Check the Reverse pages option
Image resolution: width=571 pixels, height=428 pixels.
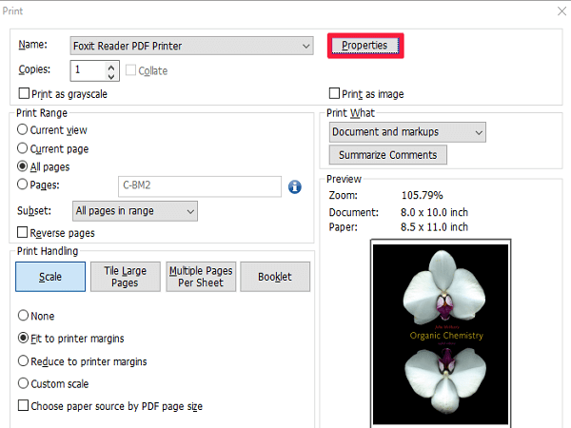23,232
